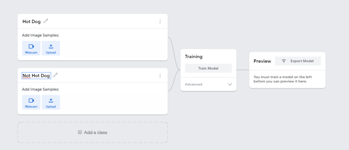349x150 pixels.
Task: Click the Export Model upload arrow icon
Action: pyautogui.click(x=284, y=61)
